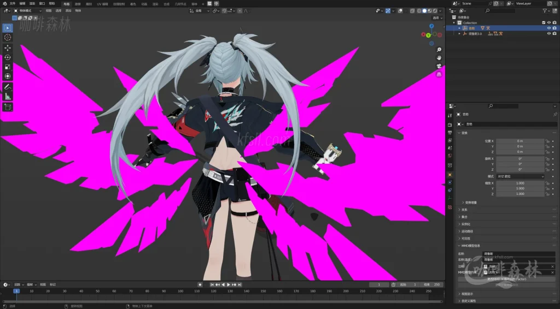Toggle lock for Location X
The height and width of the screenshot is (309, 560).
547,141
